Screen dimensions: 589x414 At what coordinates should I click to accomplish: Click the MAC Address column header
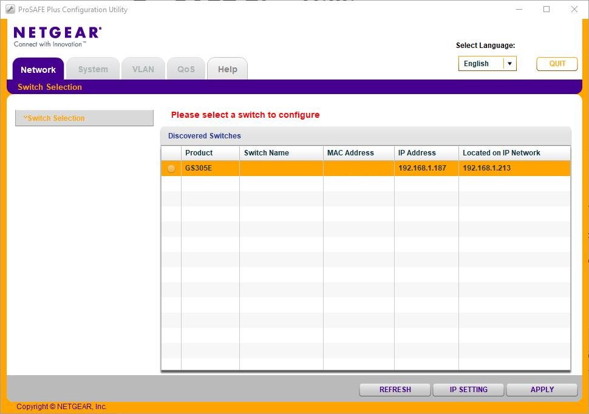[358, 153]
